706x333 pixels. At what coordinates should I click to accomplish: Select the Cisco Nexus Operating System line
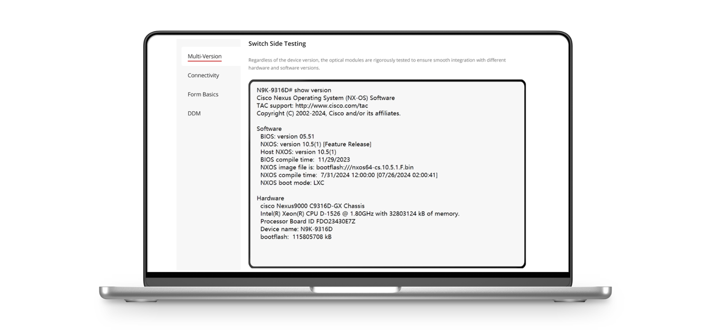pyautogui.click(x=325, y=98)
